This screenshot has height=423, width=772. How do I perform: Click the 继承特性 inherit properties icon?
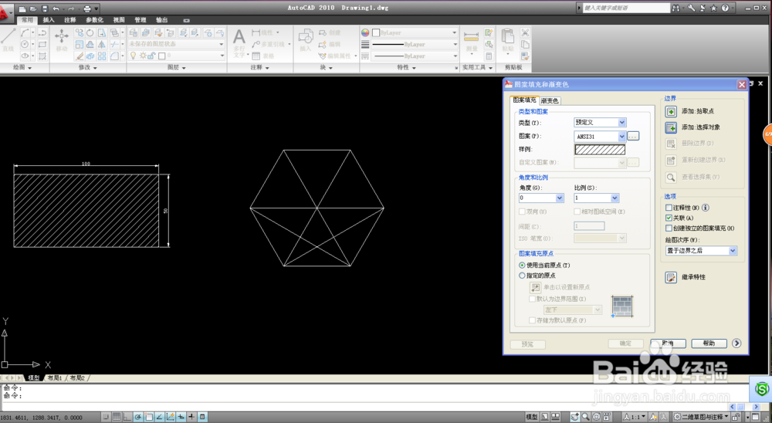point(671,277)
